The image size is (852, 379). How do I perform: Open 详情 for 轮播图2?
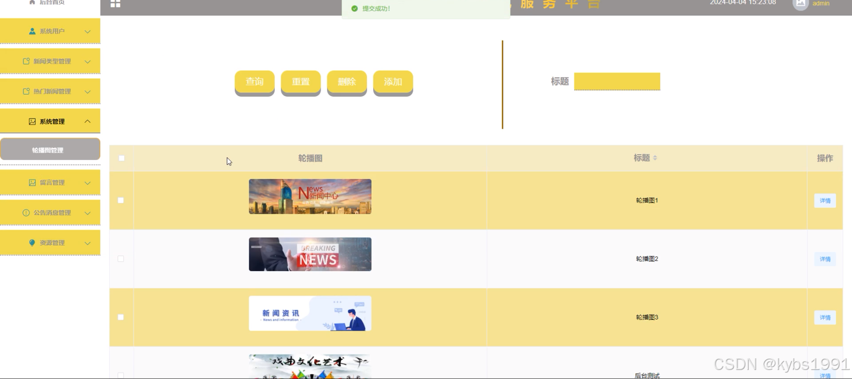tap(825, 259)
